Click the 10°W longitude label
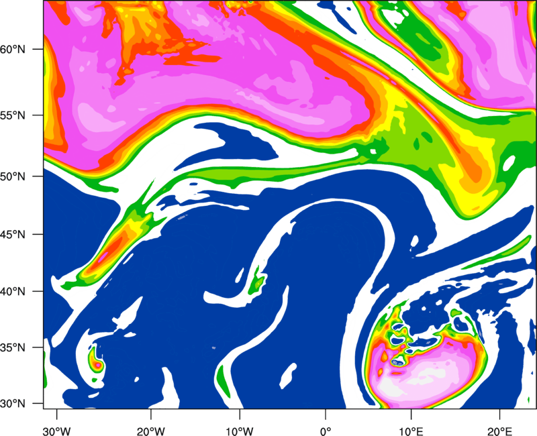The height and width of the screenshot is (436, 537). pos(240,431)
